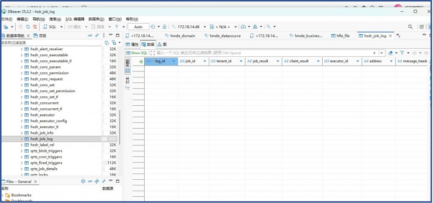Click the collapse-all icon in database navigator
The width and height of the screenshot is (433, 203).
tap(90, 36)
